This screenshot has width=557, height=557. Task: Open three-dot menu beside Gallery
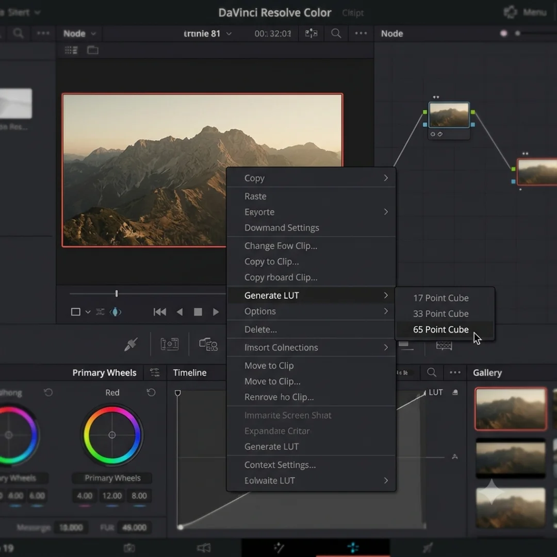point(455,372)
